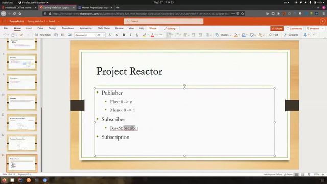This screenshot has height=184, width=327.
Task: Click the Decrease Indent icon
Action: click(194, 35)
